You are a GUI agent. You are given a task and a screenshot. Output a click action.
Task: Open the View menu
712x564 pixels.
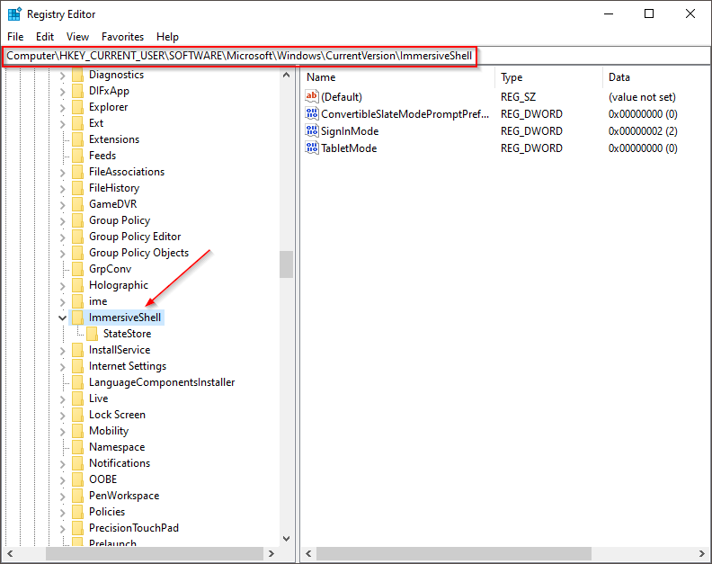click(77, 37)
